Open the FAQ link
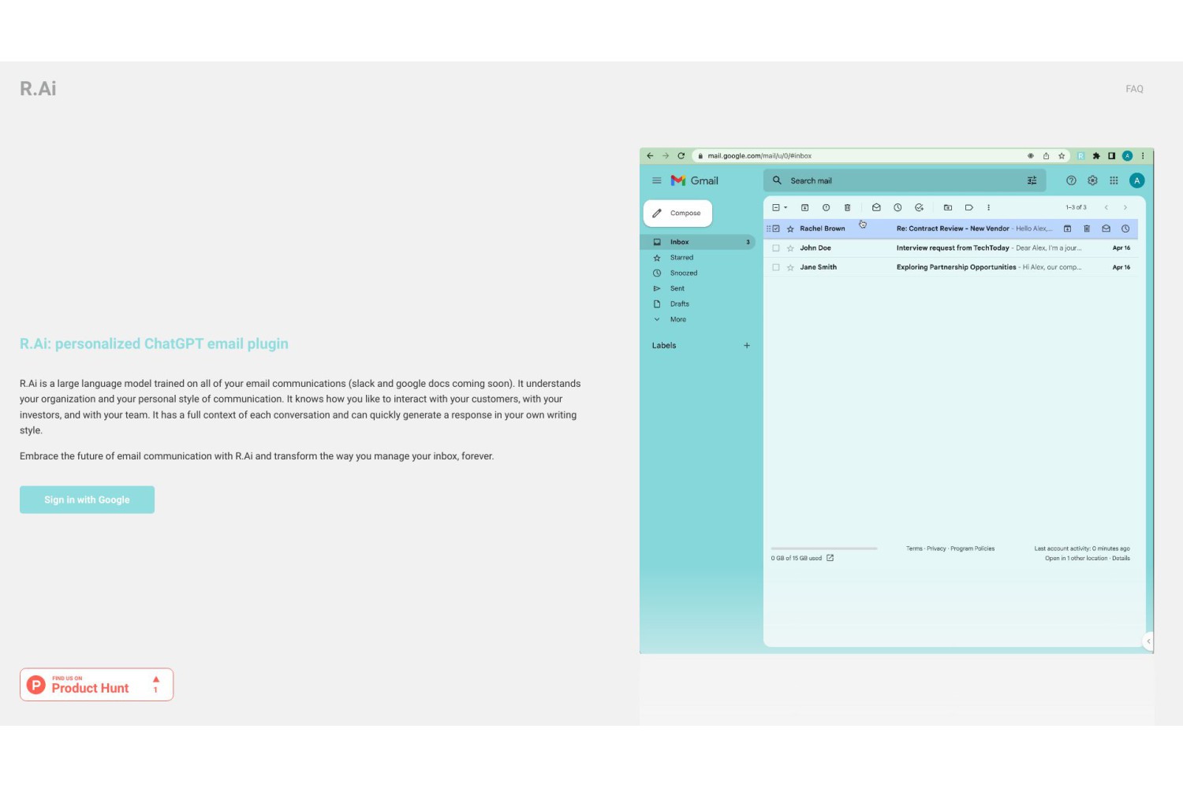 coord(1134,89)
